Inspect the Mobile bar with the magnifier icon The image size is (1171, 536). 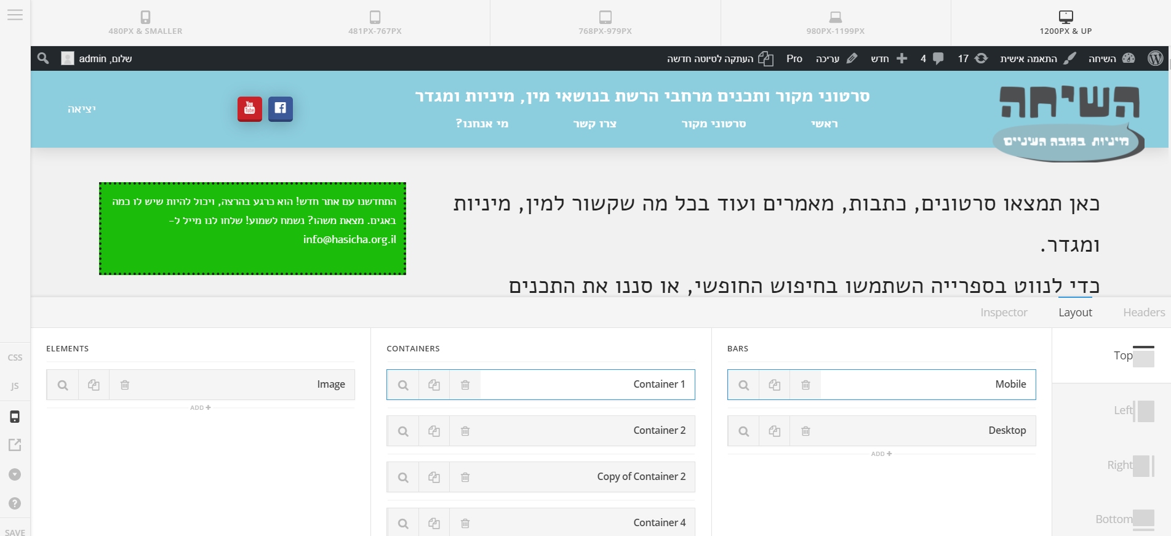pos(743,385)
